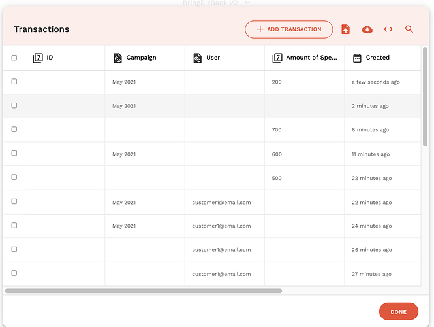Click customer1@email.com in the 24 minutes ago row
This screenshot has height=327, width=434.
(x=221, y=226)
